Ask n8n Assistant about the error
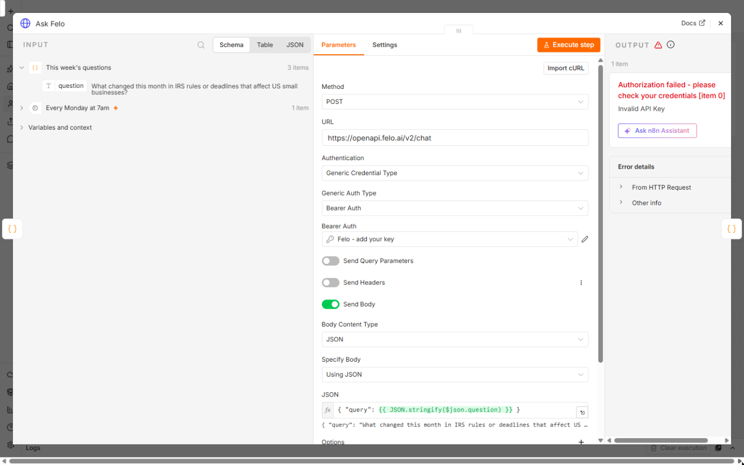Image resolution: width=744 pixels, height=465 pixels. click(657, 131)
